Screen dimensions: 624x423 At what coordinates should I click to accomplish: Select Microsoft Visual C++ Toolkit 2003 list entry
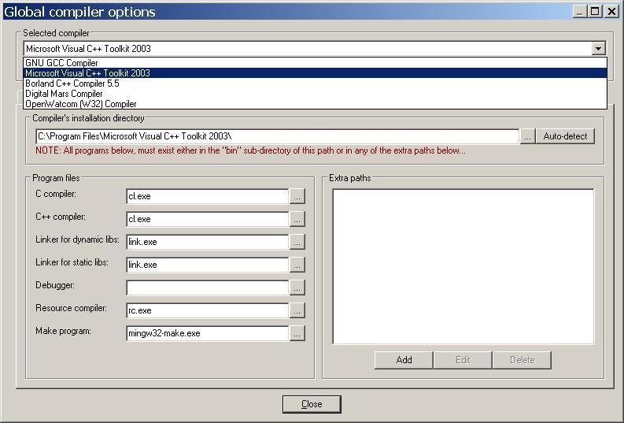click(316, 73)
